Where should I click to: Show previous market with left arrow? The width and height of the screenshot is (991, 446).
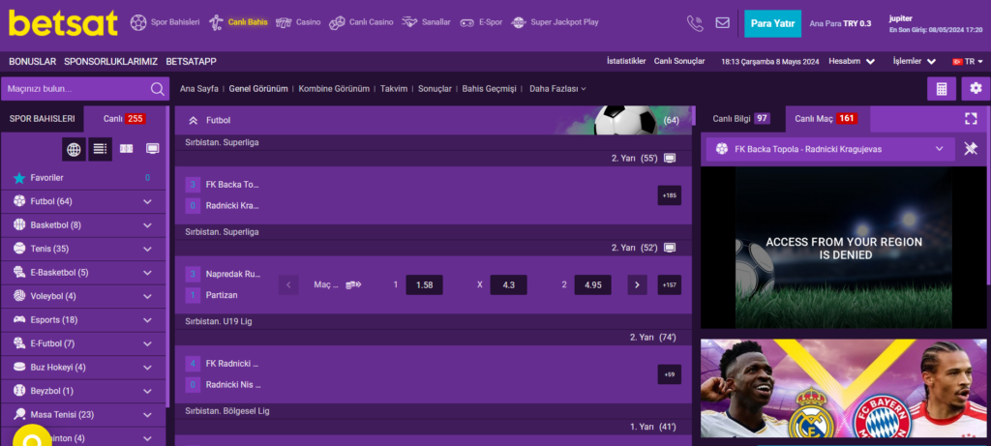click(288, 284)
